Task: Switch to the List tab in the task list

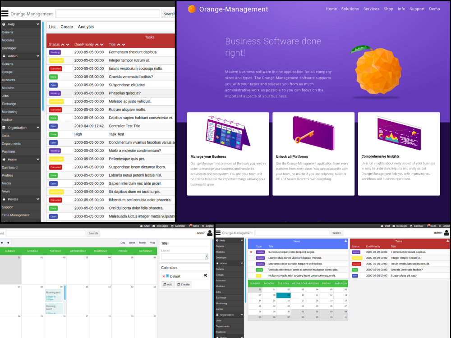Action: click(x=52, y=27)
